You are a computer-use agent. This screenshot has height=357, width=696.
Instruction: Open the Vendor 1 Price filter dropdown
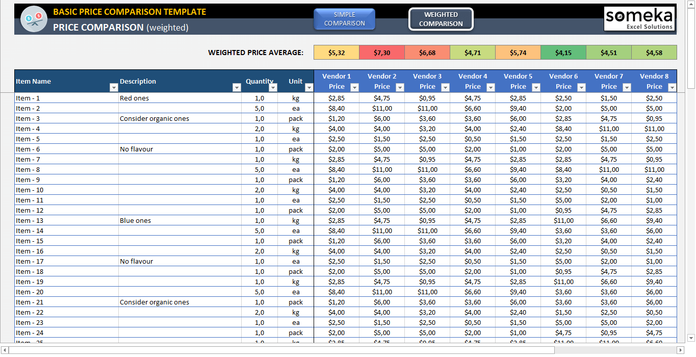click(x=355, y=87)
